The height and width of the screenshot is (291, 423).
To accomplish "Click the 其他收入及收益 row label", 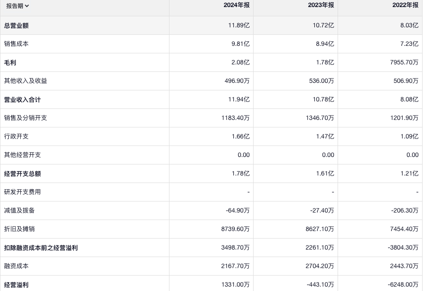I will (26, 81).
